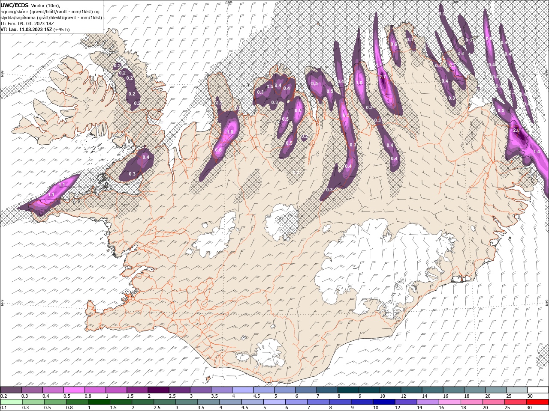
Task: Click the 2.7 precipitation value on the map
Action: tap(383, 77)
